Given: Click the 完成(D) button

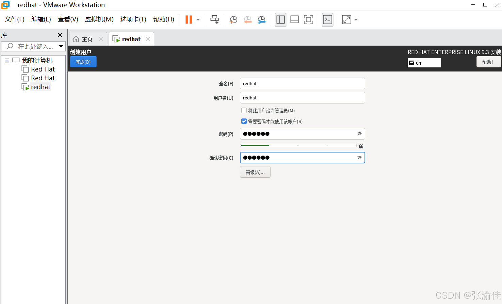Looking at the screenshot, I should point(83,62).
